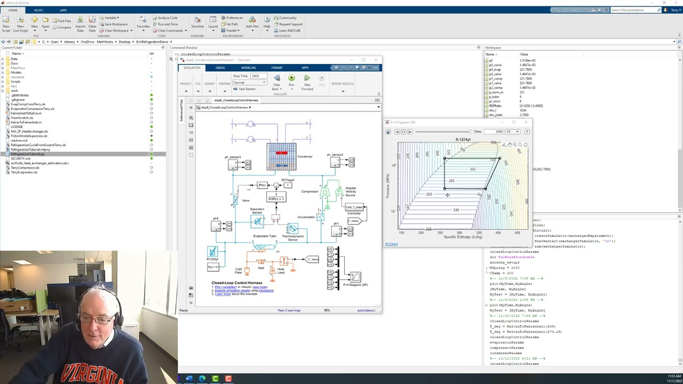This screenshot has height=384, width=683.
Task: Open the DEBUG tab in Simulink
Action: (x=220, y=68)
